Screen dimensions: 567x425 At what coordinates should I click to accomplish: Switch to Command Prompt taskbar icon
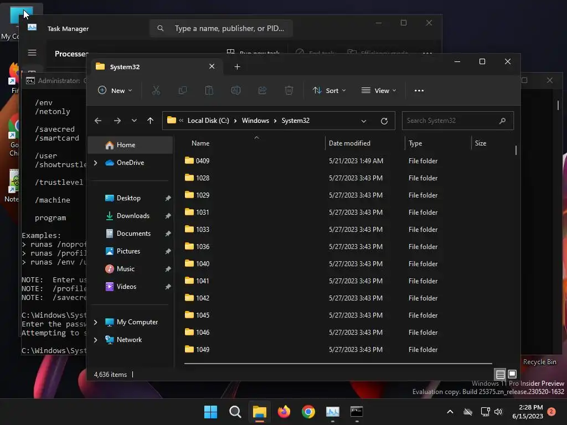pos(357,412)
